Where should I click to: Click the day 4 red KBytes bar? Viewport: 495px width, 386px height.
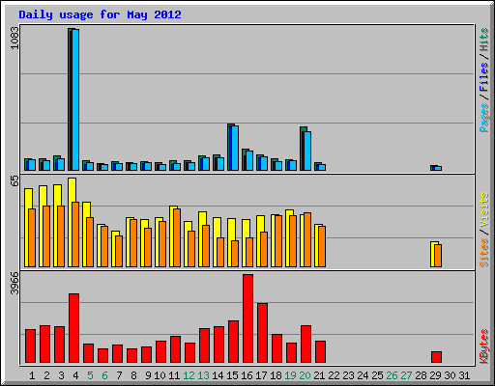point(73,328)
